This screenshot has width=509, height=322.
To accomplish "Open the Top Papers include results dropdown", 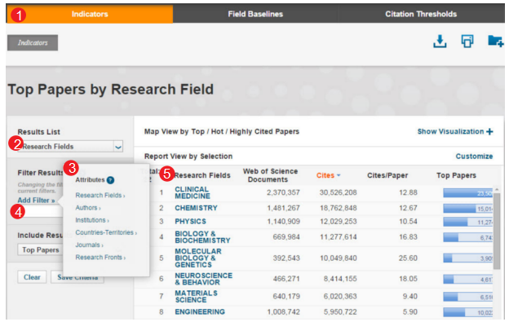I will coord(41,250).
